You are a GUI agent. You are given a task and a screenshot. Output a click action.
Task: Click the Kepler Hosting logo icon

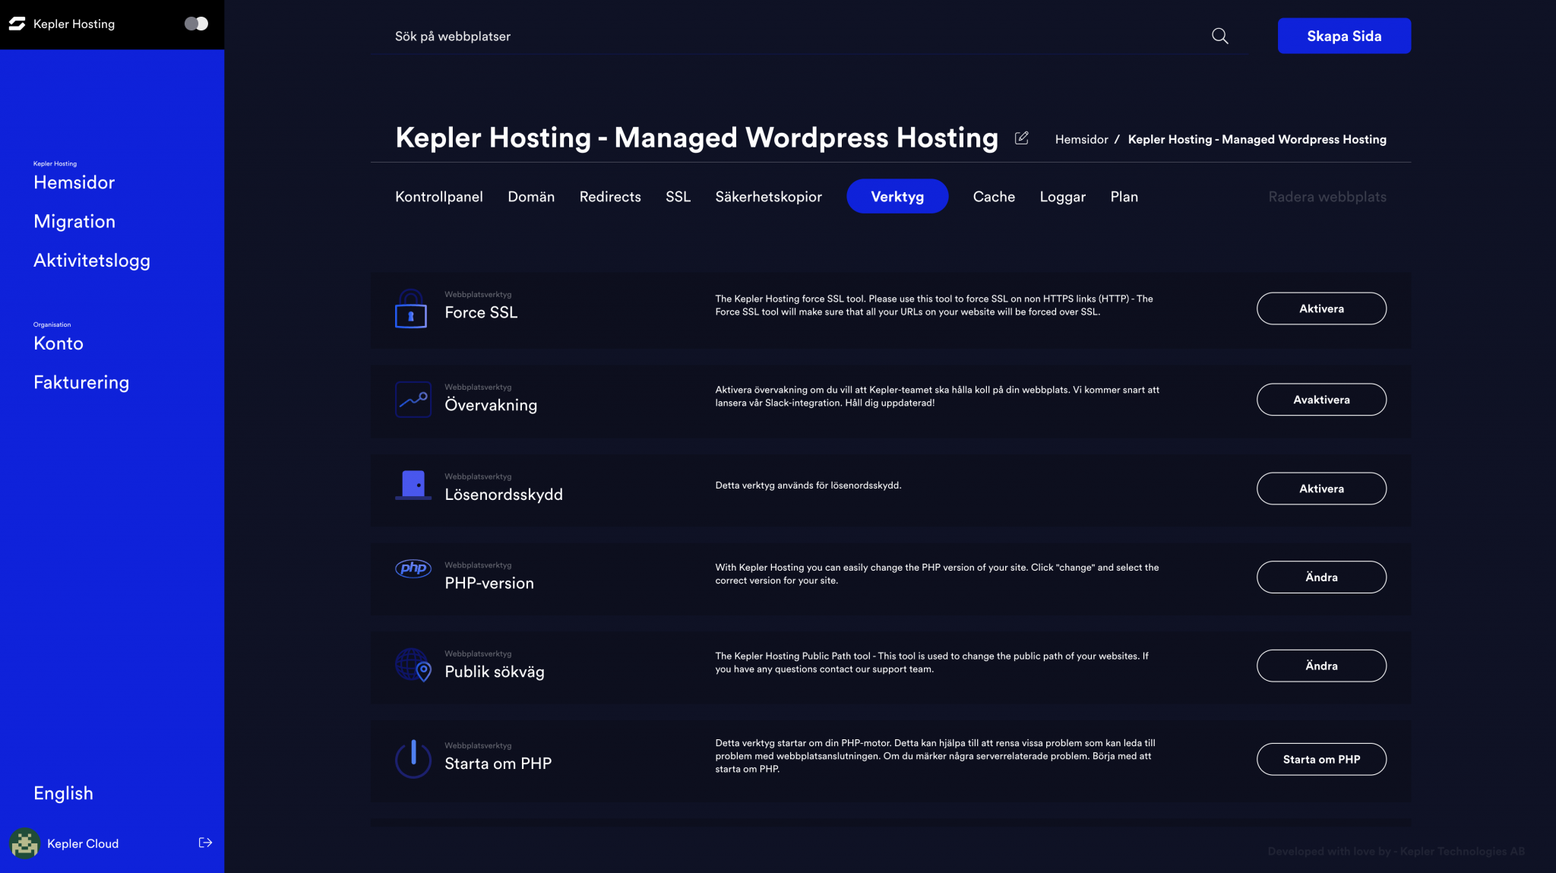(16, 24)
